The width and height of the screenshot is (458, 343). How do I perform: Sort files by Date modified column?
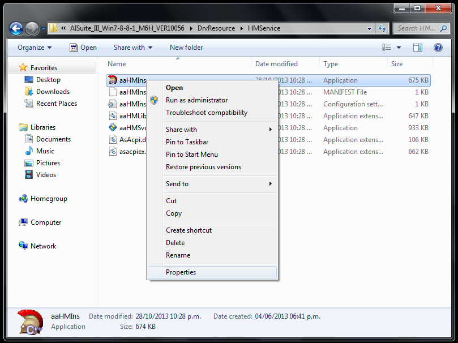[x=276, y=64]
